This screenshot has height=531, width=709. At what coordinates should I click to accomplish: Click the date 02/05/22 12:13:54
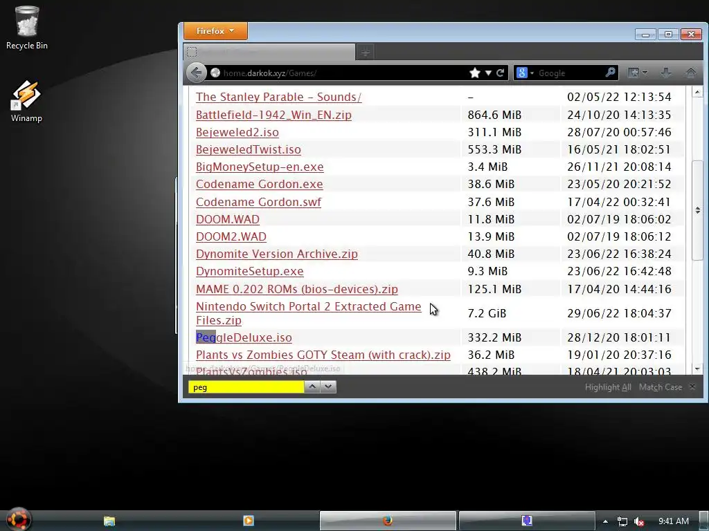point(619,97)
